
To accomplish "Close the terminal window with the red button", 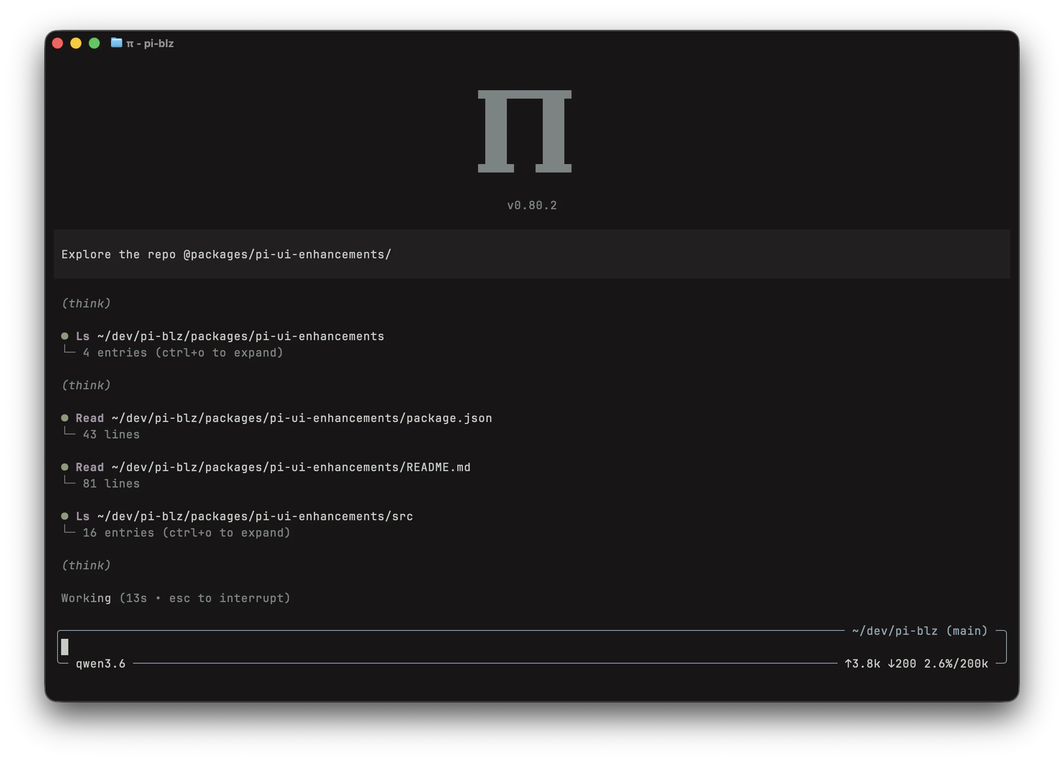I will (x=58, y=43).
